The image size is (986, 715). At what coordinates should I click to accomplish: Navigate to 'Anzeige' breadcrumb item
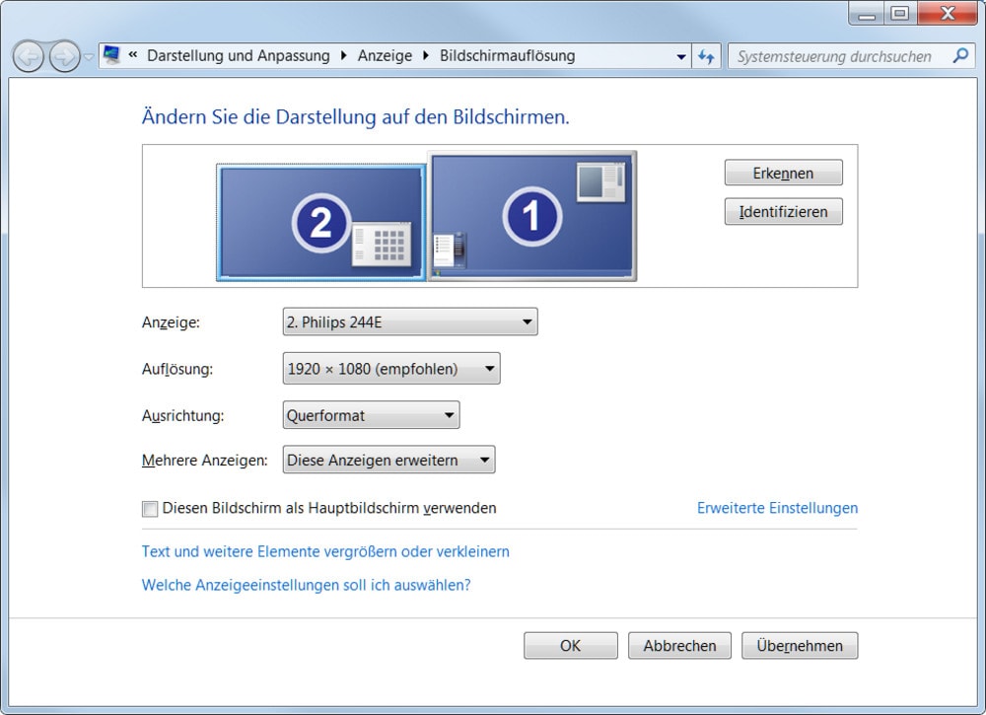[x=385, y=56]
